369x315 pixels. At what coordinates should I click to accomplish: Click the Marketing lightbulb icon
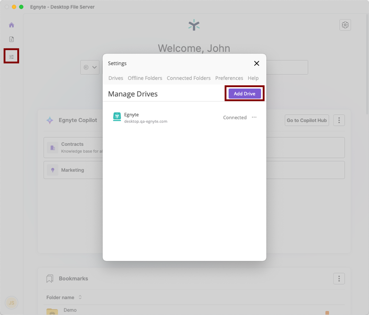52,170
